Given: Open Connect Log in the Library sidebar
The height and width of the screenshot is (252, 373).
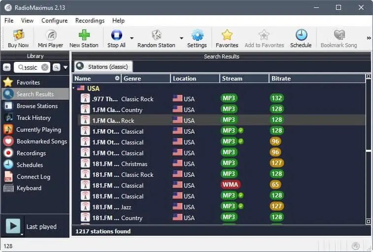Looking at the screenshot, I should pos(33,177).
